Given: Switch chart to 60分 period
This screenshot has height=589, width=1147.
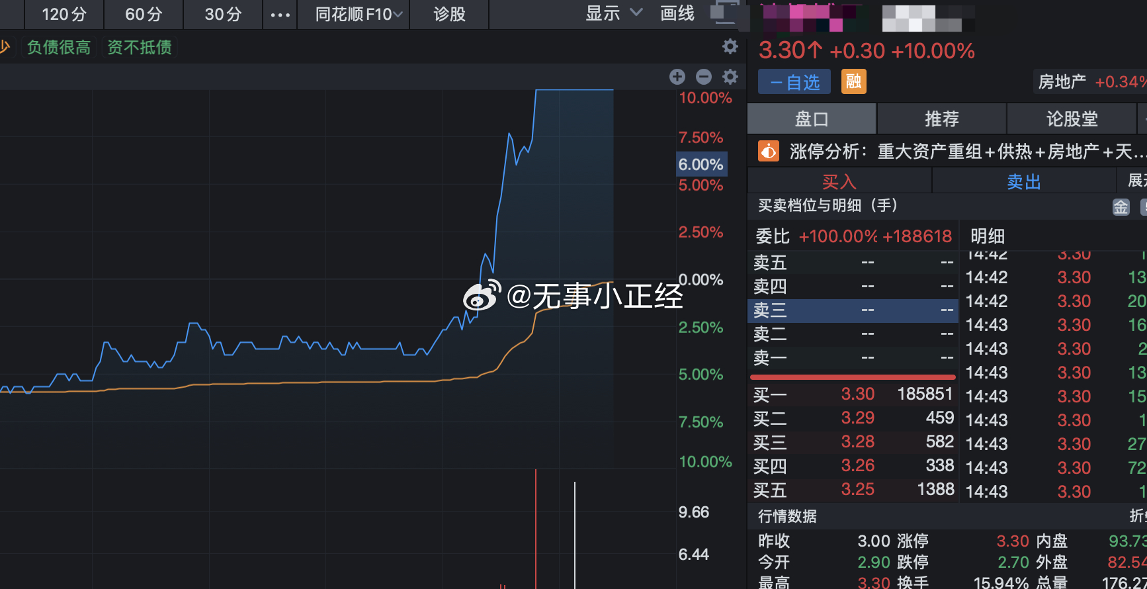Looking at the screenshot, I should tap(144, 14).
